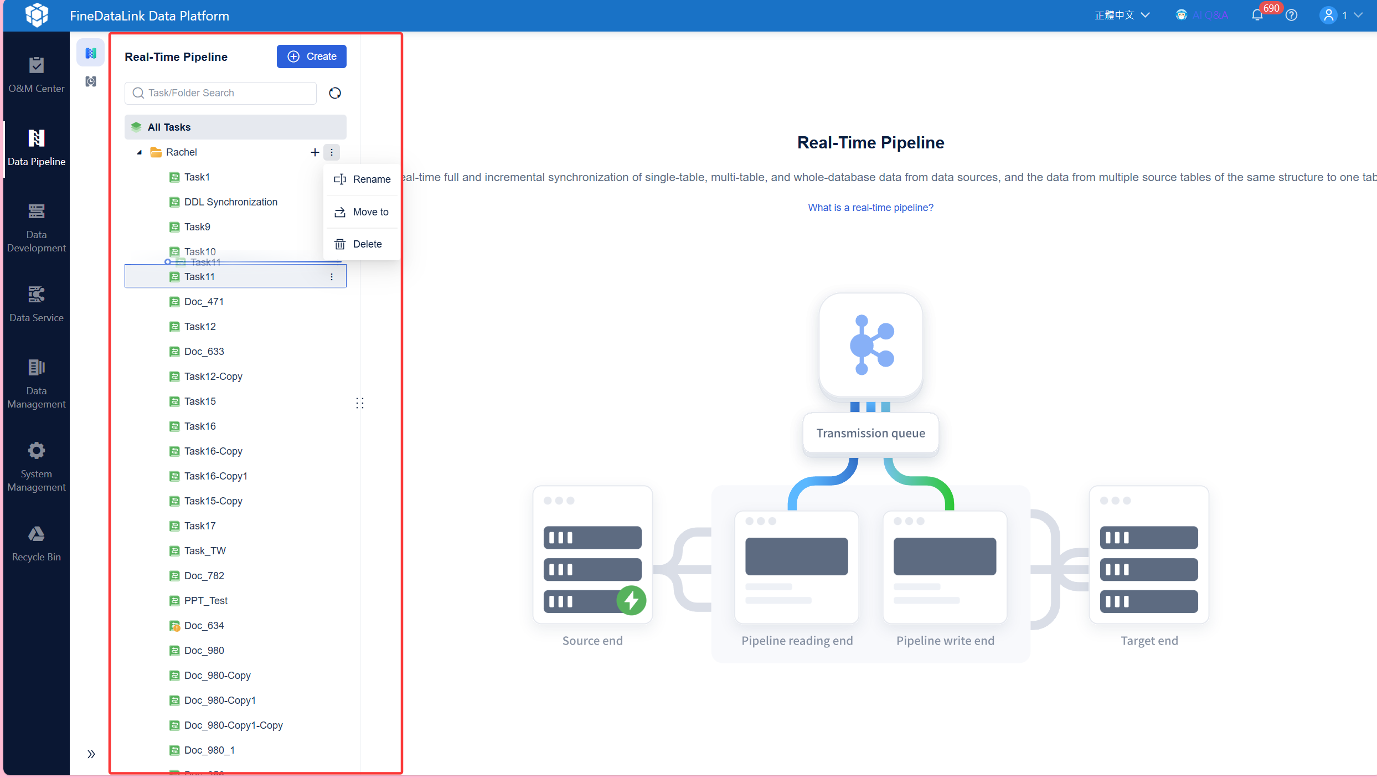The width and height of the screenshot is (1377, 778).
Task: Click the Create button
Action: coord(312,56)
